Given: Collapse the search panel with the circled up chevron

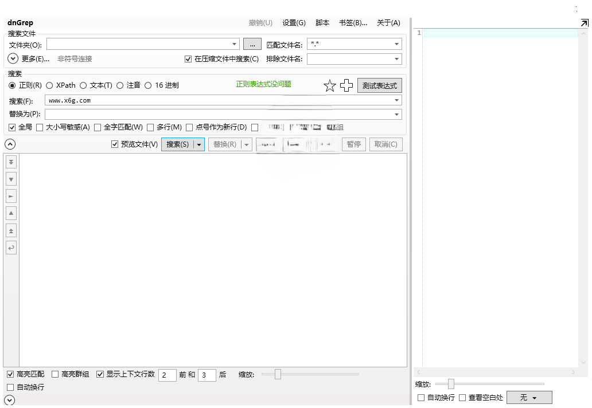Looking at the screenshot, I should click(x=10, y=144).
